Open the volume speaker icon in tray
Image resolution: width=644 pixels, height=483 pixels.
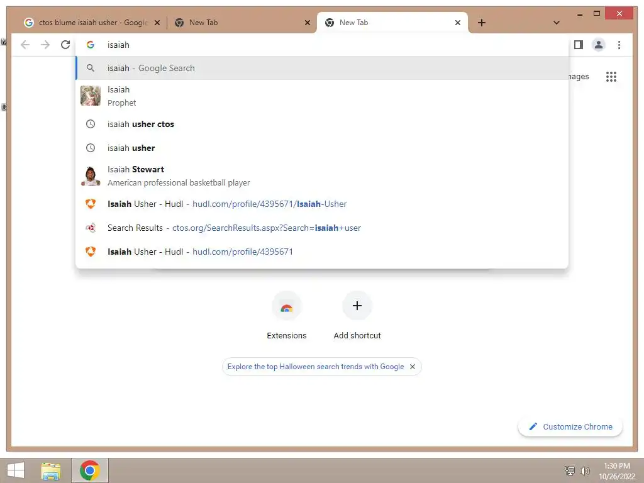(x=584, y=470)
